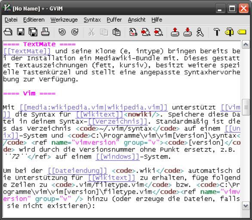Open the Puffer menu
The width and height of the screenshot is (252, 220).
(x=114, y=20)
